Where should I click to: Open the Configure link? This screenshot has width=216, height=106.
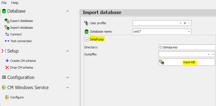pos(17,97)
